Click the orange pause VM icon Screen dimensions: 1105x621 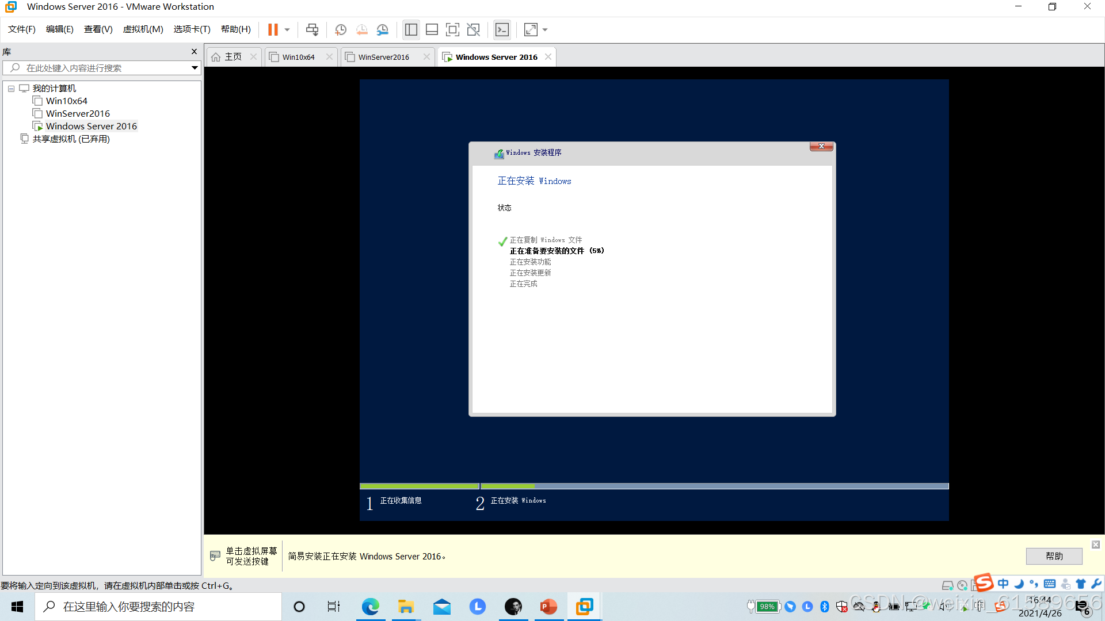[x=273, y=29]
